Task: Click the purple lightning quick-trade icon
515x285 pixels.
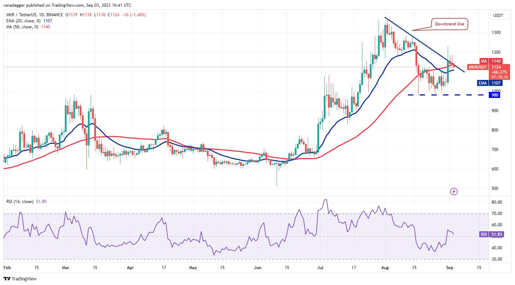Action: coord(454,191)
